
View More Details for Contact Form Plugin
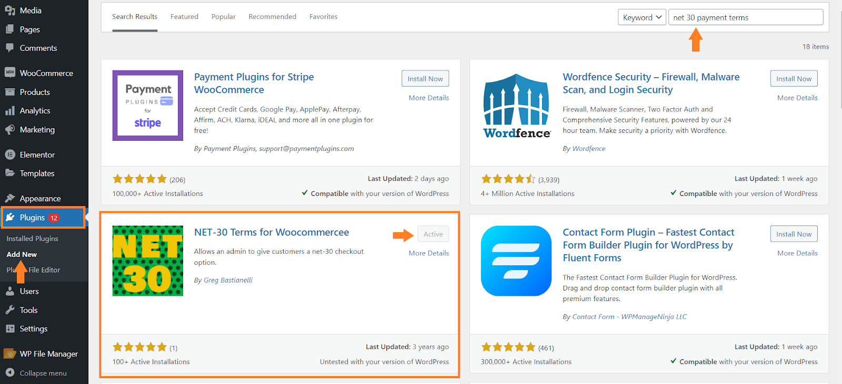797,253
